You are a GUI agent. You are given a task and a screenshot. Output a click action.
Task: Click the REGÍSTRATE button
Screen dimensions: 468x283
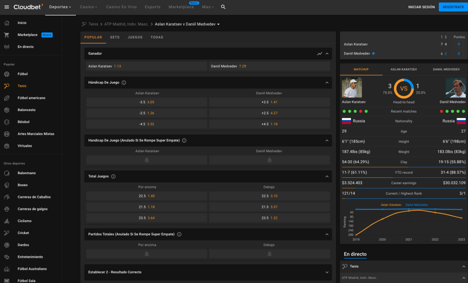[x=453, y=7]
